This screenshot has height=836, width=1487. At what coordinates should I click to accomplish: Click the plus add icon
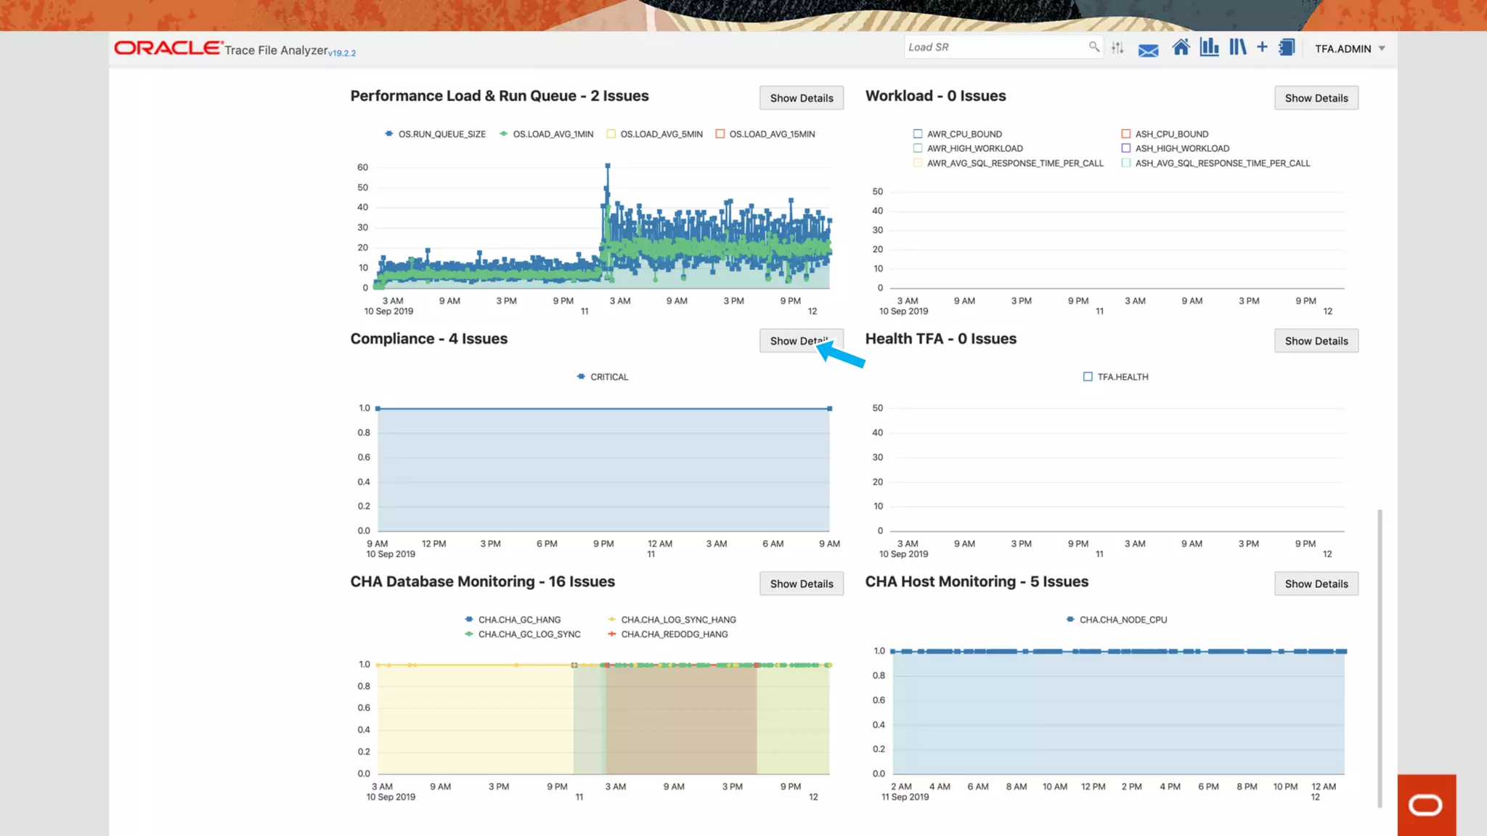point(1262,47)
